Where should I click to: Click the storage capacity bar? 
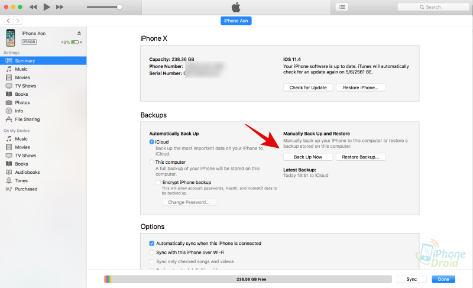tap(248, 279)
